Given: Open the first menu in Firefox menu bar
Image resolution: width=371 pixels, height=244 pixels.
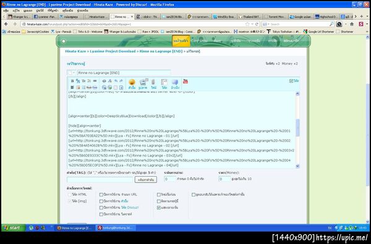Looking at the screenshot, I should click(x=6, y=11).
